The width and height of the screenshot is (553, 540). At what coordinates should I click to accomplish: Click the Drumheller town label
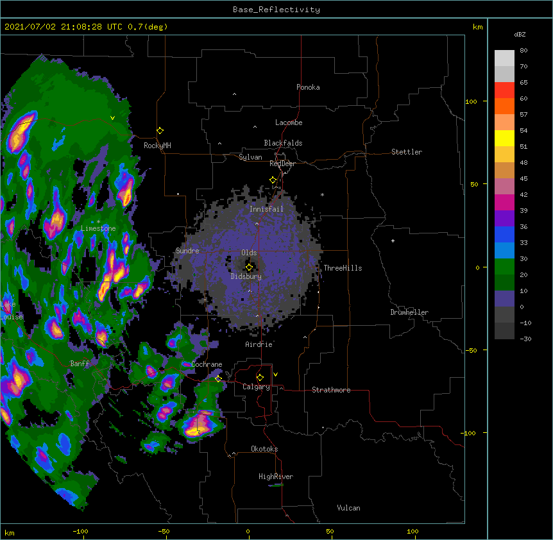(409, 312)
